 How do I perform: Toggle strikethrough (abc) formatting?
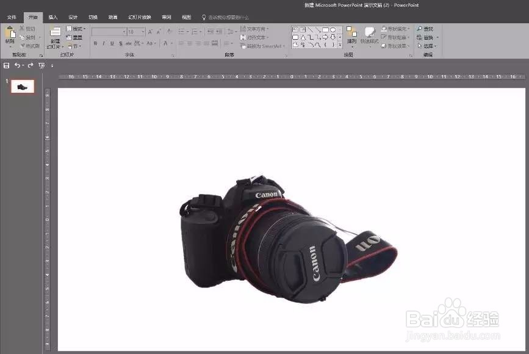[x=129, y=43]
